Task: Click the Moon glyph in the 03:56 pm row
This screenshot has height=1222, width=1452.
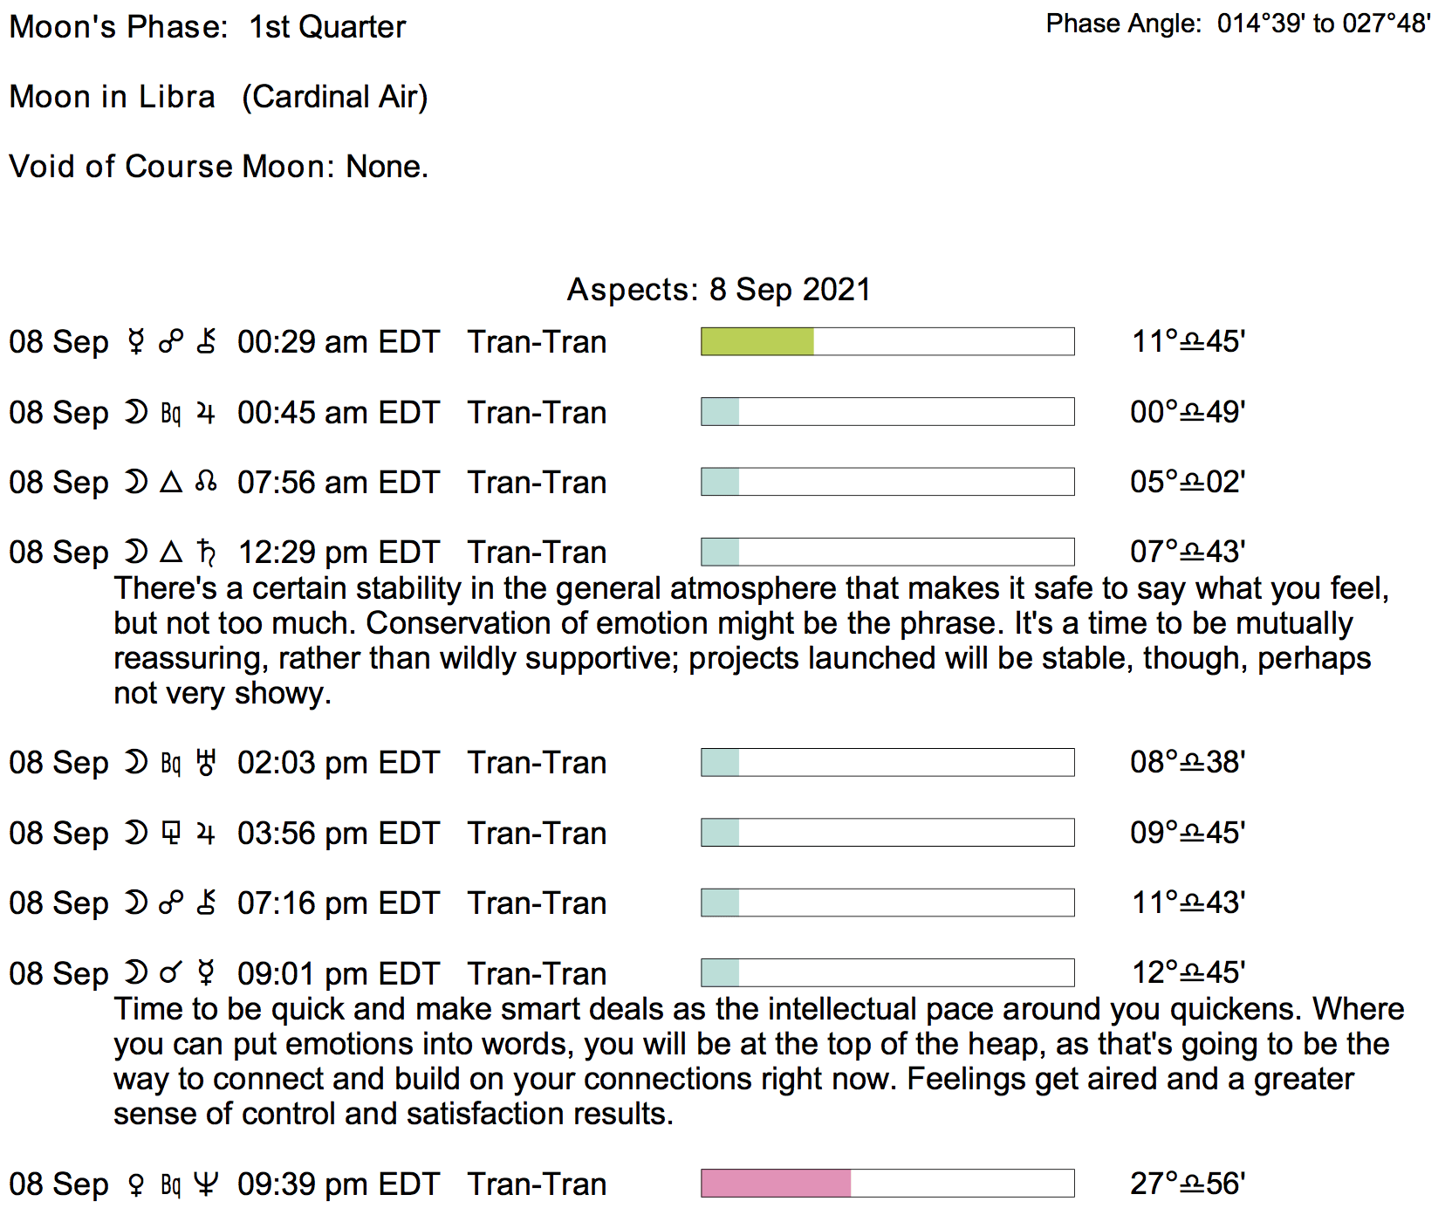Action: click(x=135, y=834)
